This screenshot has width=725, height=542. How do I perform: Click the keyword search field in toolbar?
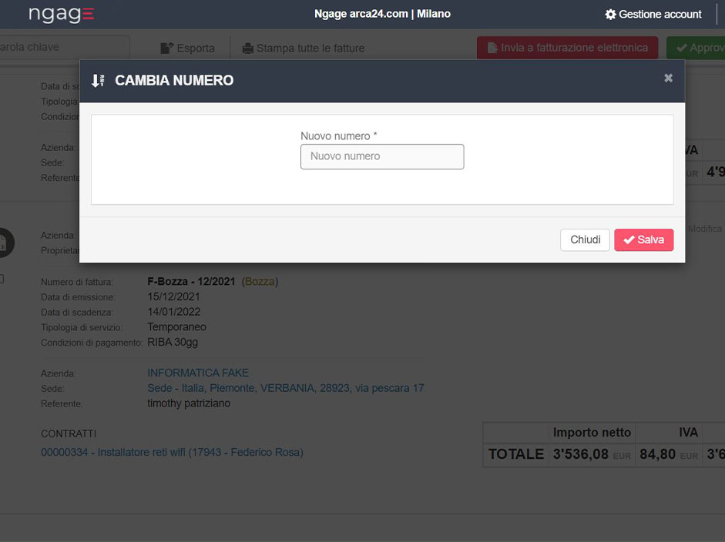click(x=62, y=47)
